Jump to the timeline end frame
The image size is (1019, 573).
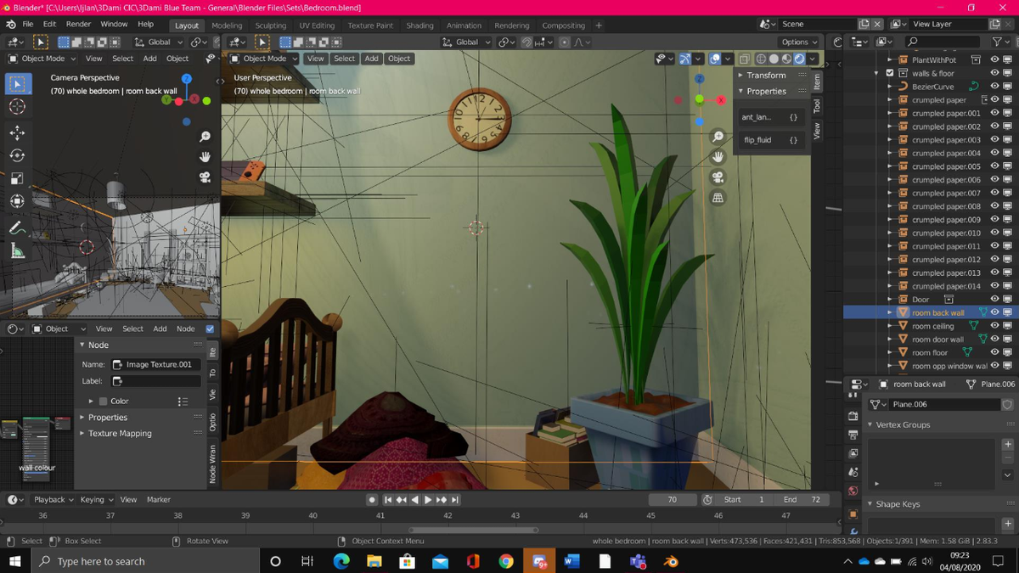455,499
